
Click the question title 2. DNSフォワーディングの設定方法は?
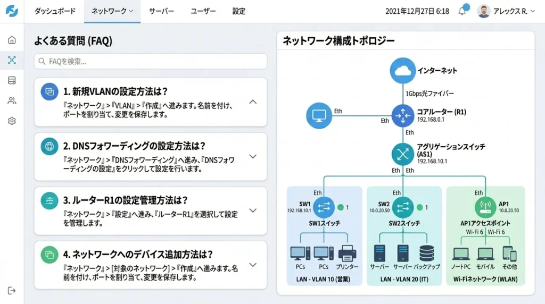click(134, 146)
